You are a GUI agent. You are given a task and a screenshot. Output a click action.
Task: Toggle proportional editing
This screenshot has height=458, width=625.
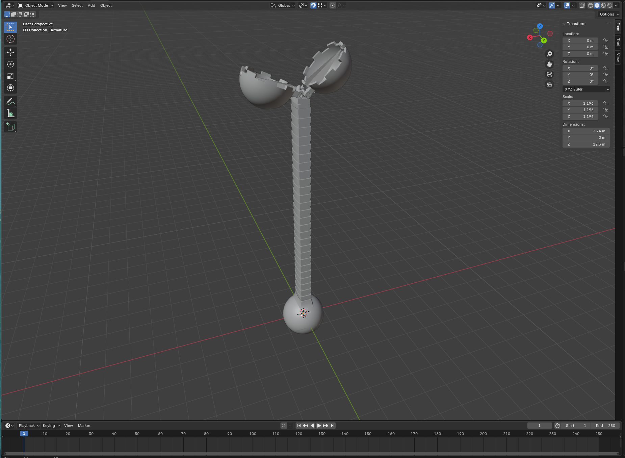[x=333, y=5]
